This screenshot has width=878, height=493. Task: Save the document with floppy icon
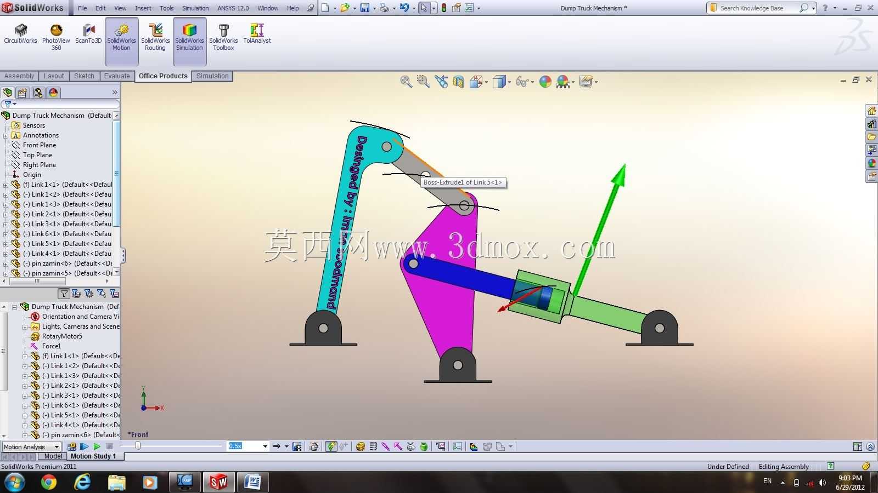pyautogui.click(x=365, y=8)
